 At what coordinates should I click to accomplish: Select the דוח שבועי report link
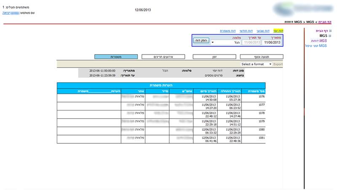263,31
